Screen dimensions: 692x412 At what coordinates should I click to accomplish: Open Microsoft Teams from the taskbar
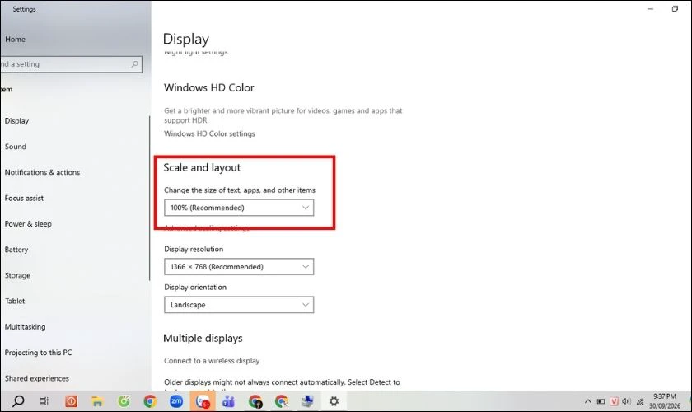coord(229,401)
